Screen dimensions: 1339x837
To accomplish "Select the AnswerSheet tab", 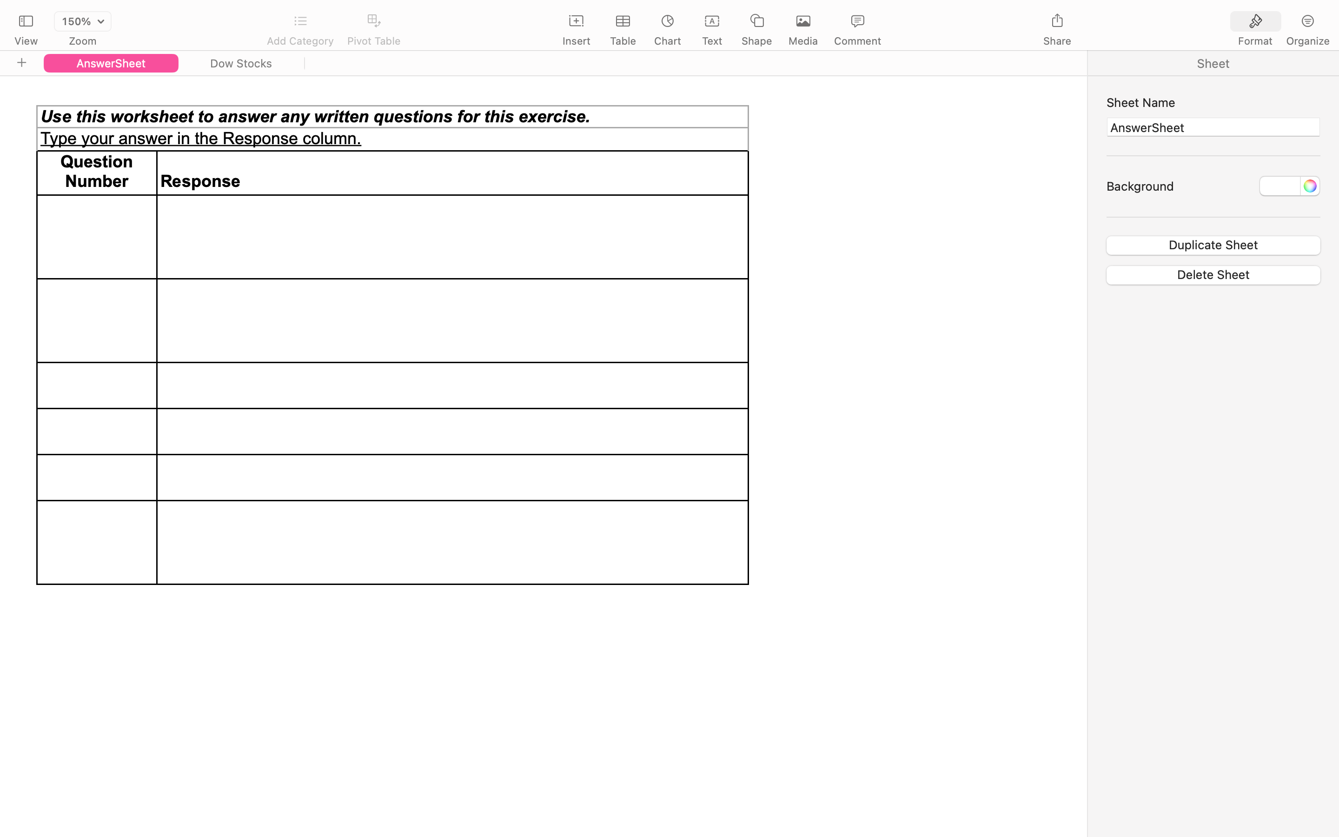I will [111, 63].
